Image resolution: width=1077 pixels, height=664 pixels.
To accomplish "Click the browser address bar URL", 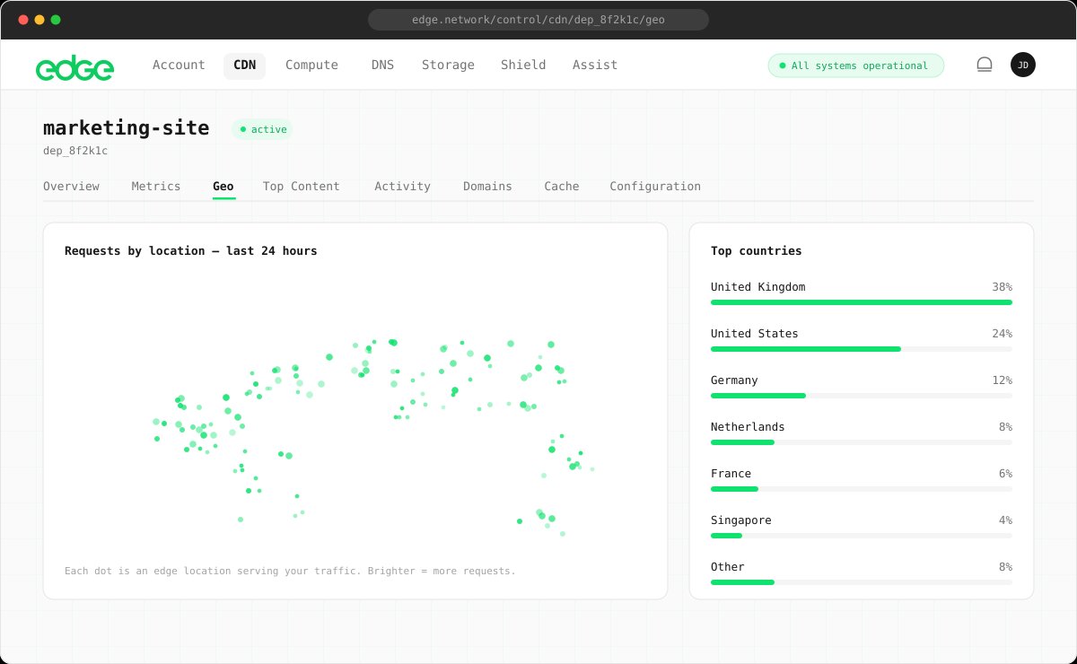I will pos(538,19).
